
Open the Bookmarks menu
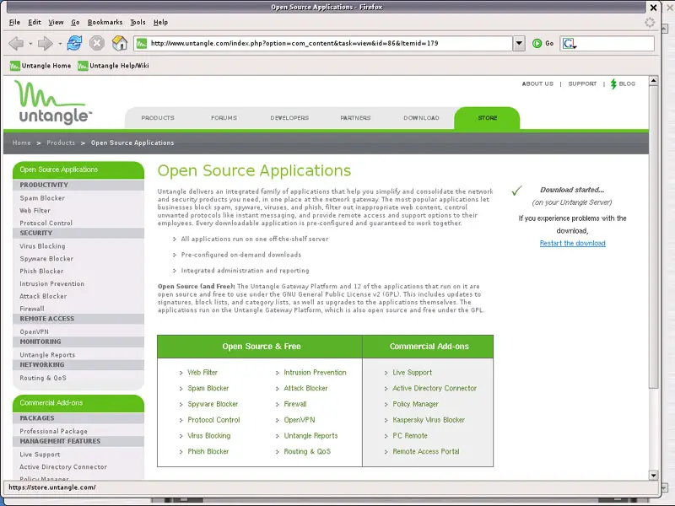point(105,23)
